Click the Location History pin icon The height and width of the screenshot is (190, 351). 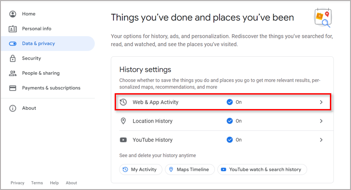(123, 121)
